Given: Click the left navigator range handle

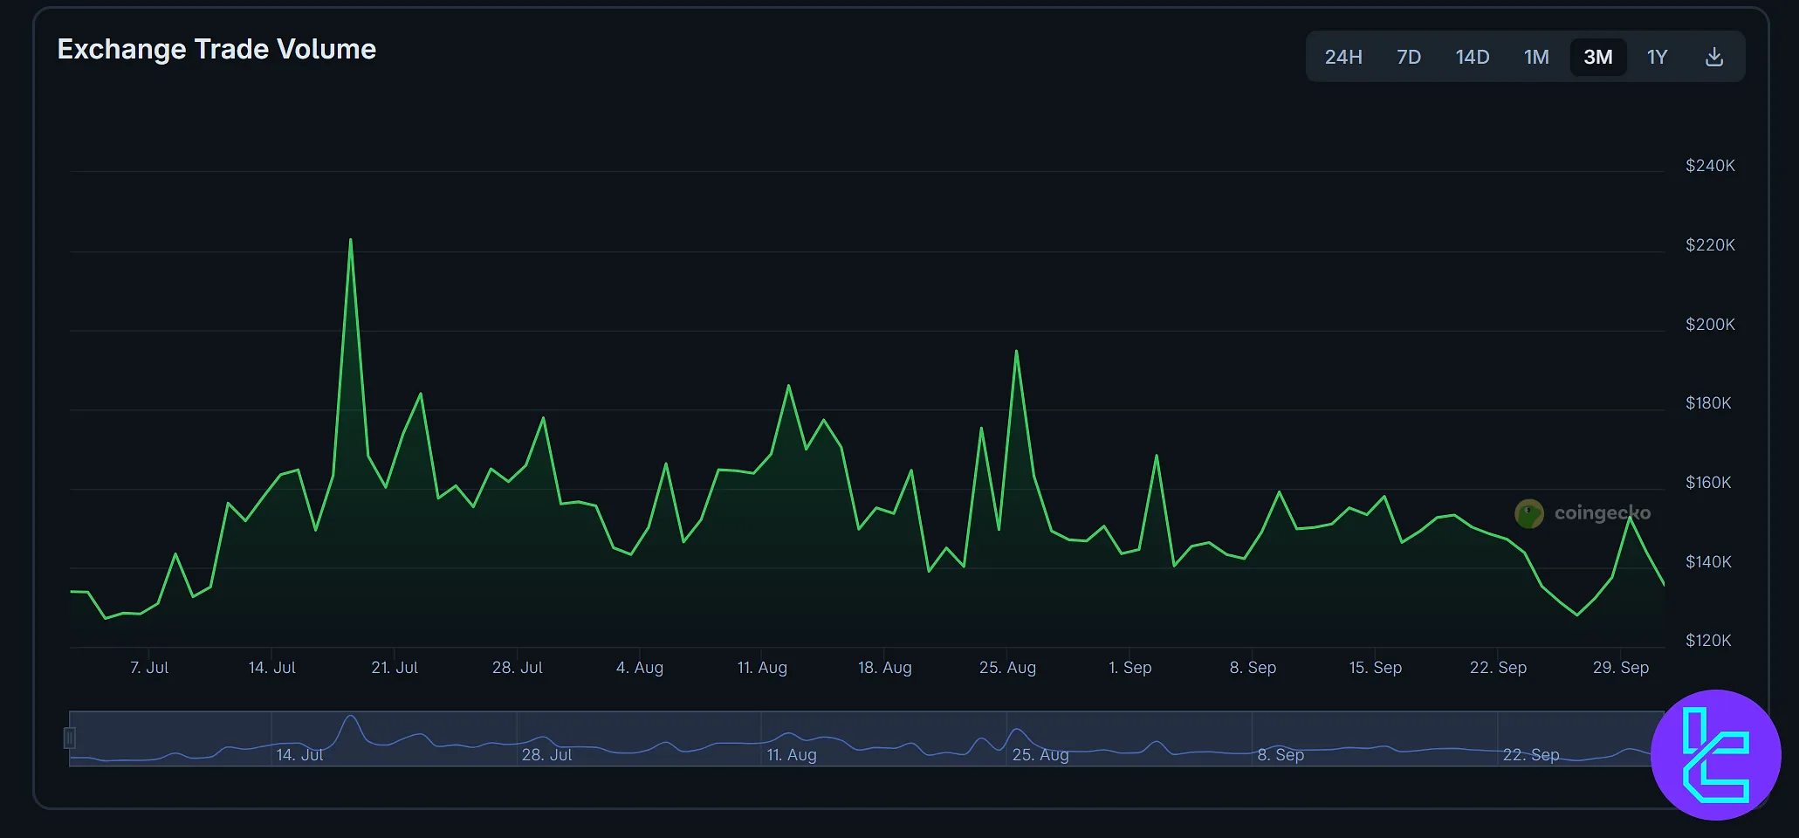Looking at the screenshot, I should 70,738.
